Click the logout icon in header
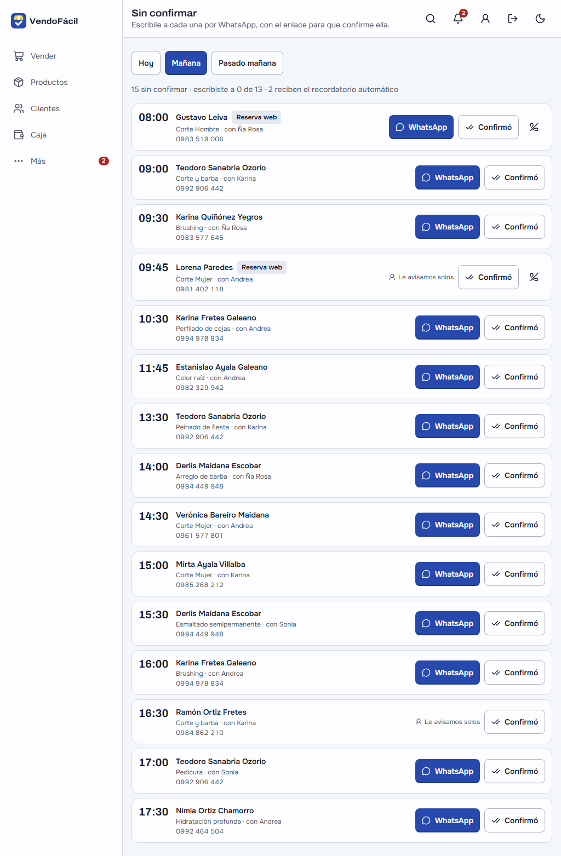Screen dimensions: 561x856 click(513, 19)
